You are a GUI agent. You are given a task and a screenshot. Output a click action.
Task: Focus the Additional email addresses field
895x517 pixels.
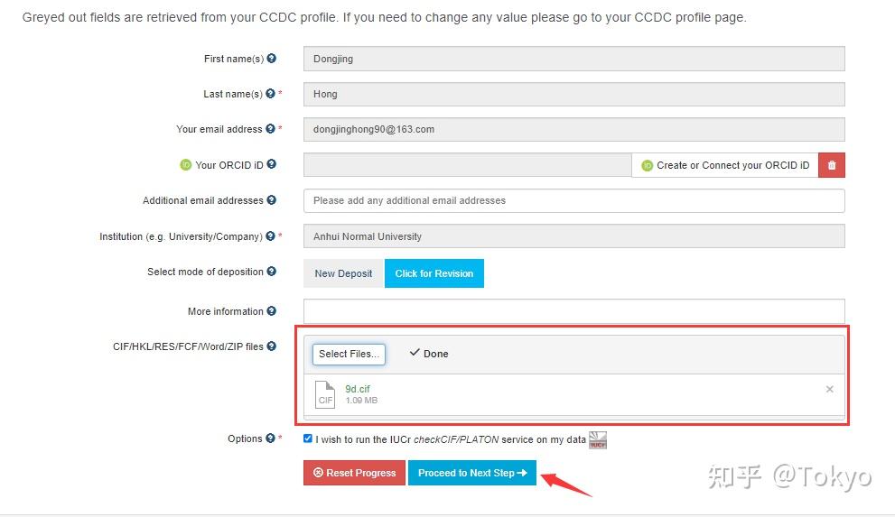click(x=573, y=200)
